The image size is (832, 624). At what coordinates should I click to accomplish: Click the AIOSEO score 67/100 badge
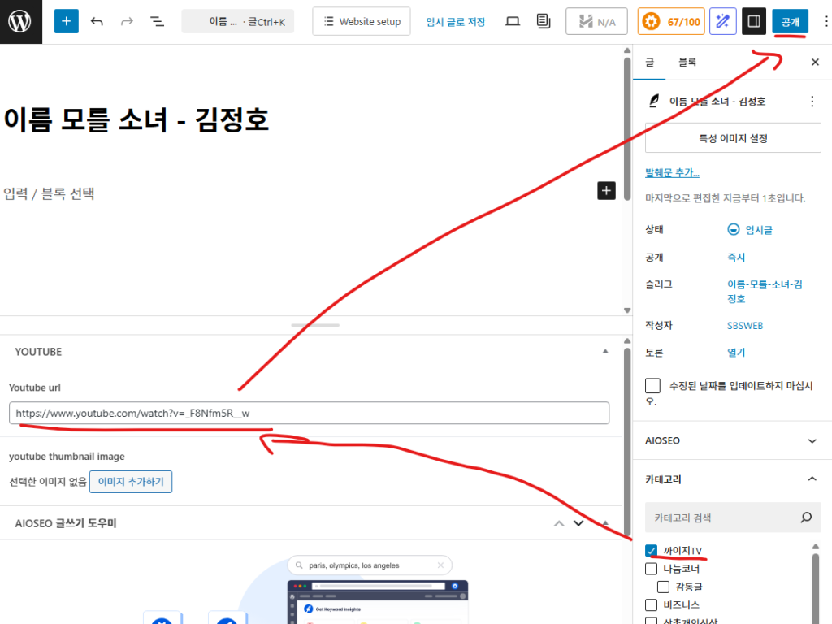point(670,21)
